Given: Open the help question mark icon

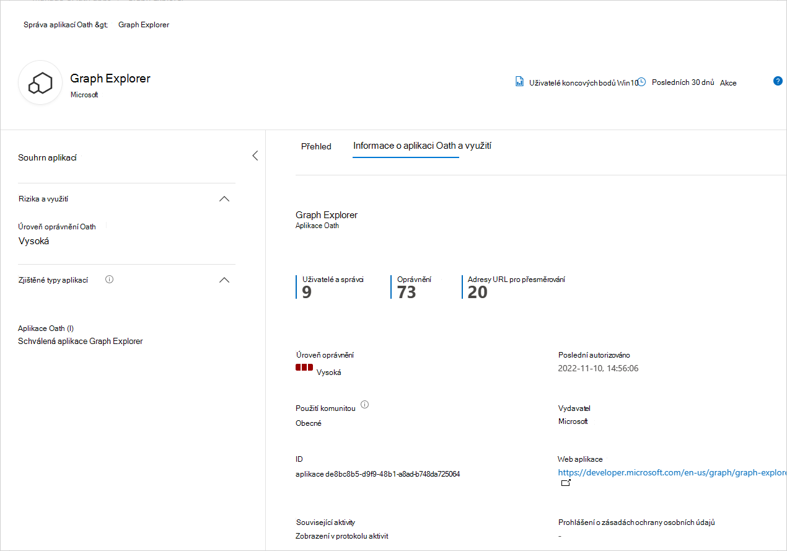Looking at the screenshot, I should [x=778, y=81].
